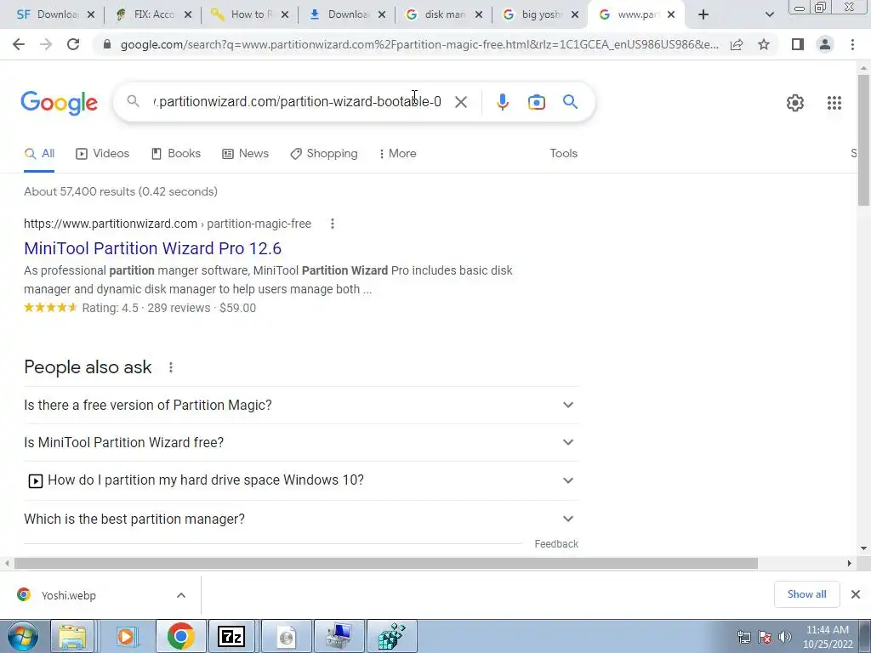Bookmark this page with the star
The width and height of the screenshot is (871, 653).
(x=764, y=44)
